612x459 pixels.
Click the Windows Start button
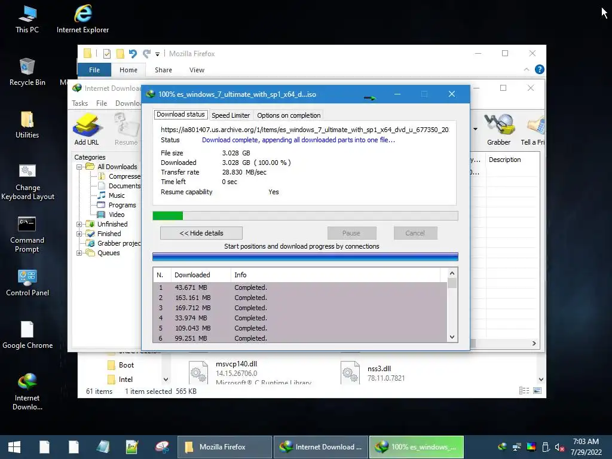(14, 447)
